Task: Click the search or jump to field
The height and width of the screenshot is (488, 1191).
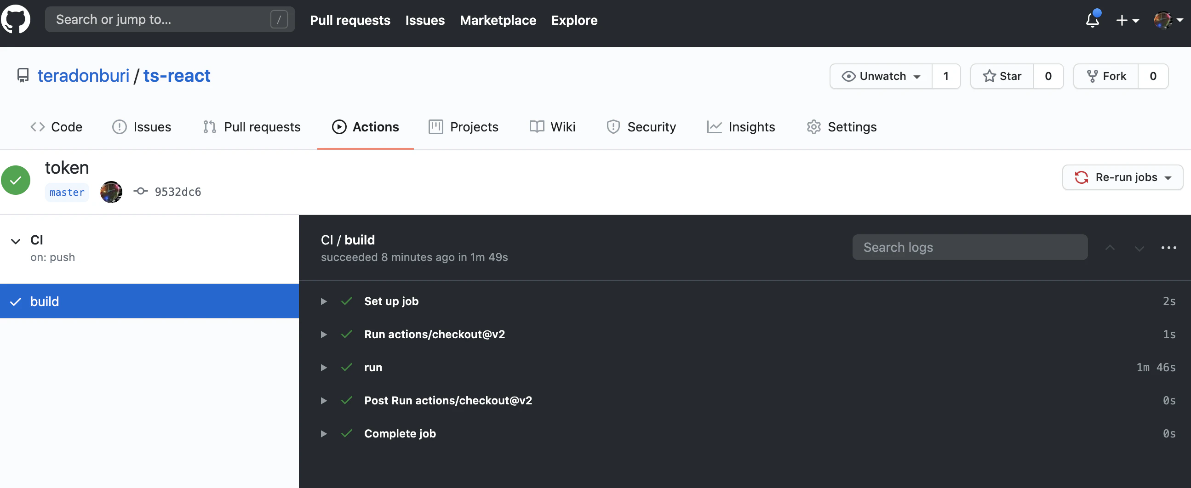Action: pyautogui.click(x=170, y=19)
